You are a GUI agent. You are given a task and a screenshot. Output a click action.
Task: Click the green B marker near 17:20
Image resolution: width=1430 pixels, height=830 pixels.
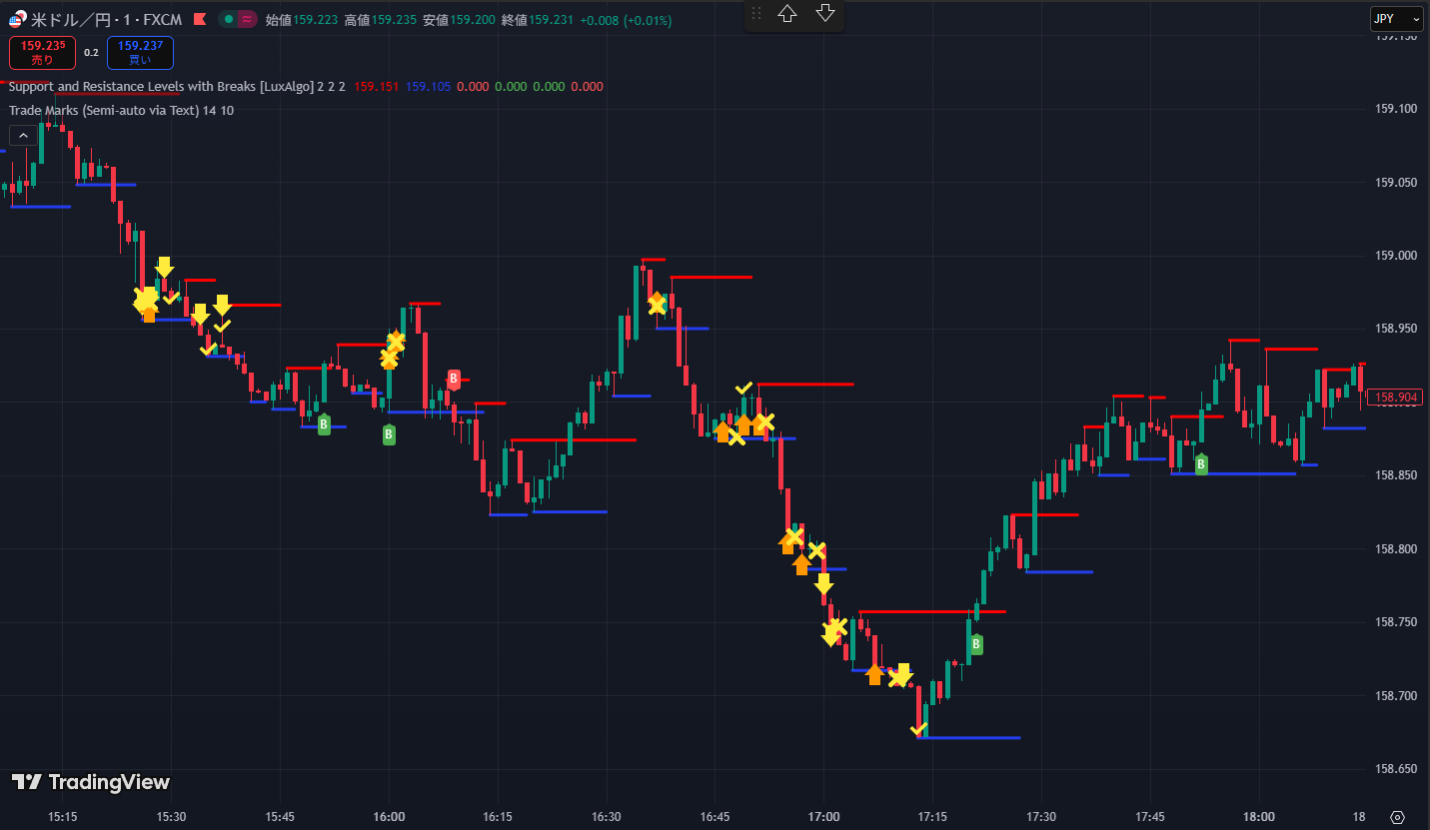click(x=975, y=644)
